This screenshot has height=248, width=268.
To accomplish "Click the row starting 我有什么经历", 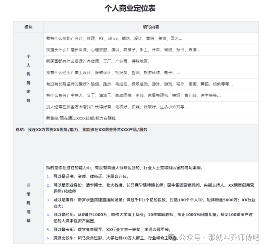I will [x=113, y=73].
